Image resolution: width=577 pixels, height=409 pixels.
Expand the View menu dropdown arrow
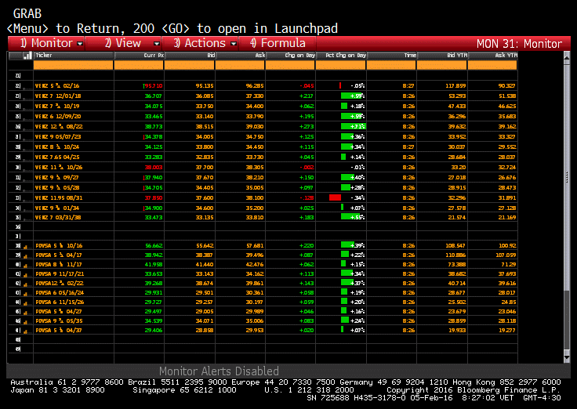click(157, 44)
